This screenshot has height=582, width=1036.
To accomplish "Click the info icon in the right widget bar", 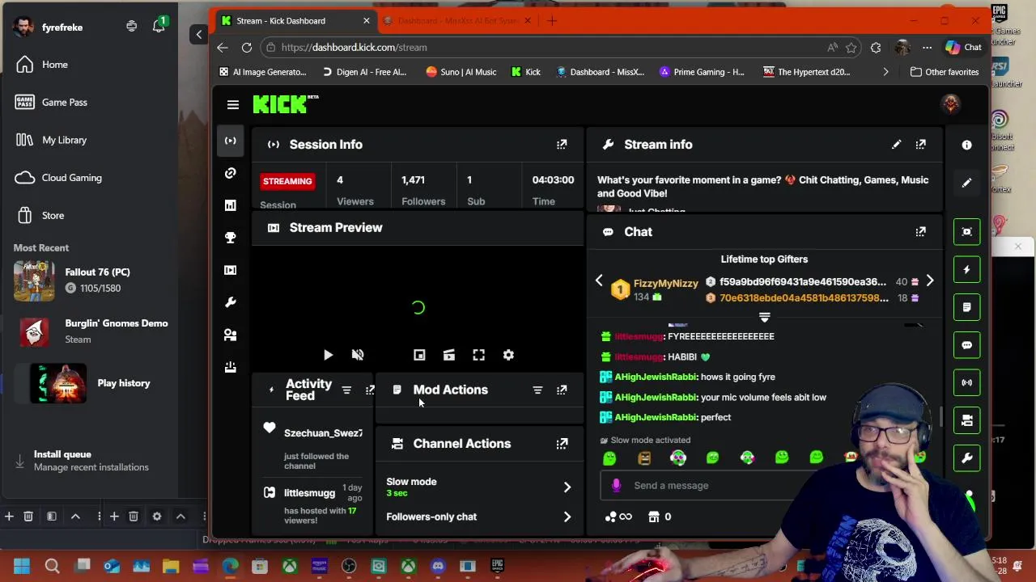I will point(966,145).
